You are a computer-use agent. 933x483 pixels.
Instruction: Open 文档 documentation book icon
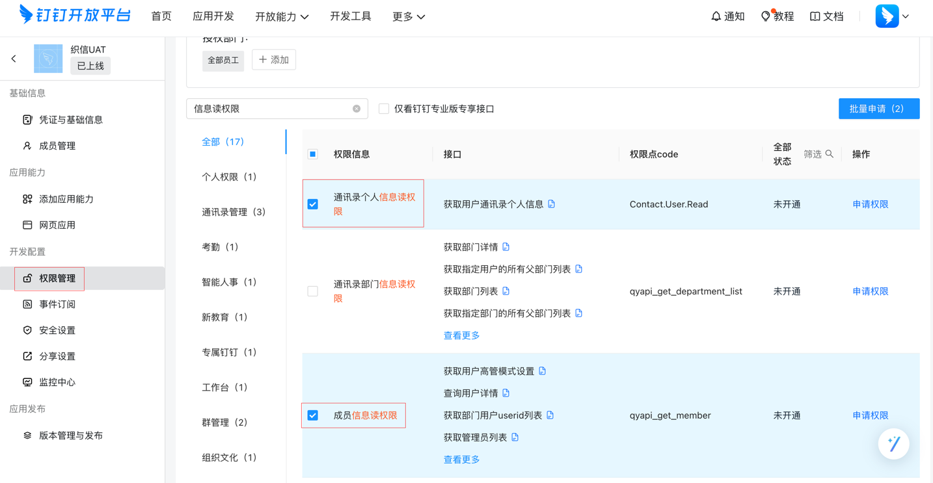click(x=815, y=16)
